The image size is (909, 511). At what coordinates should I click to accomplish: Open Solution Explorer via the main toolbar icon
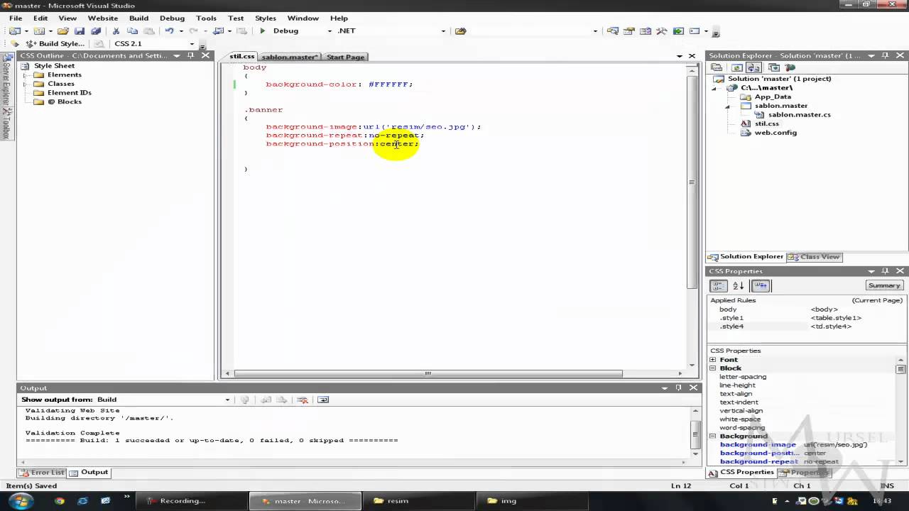pos(613,31)
